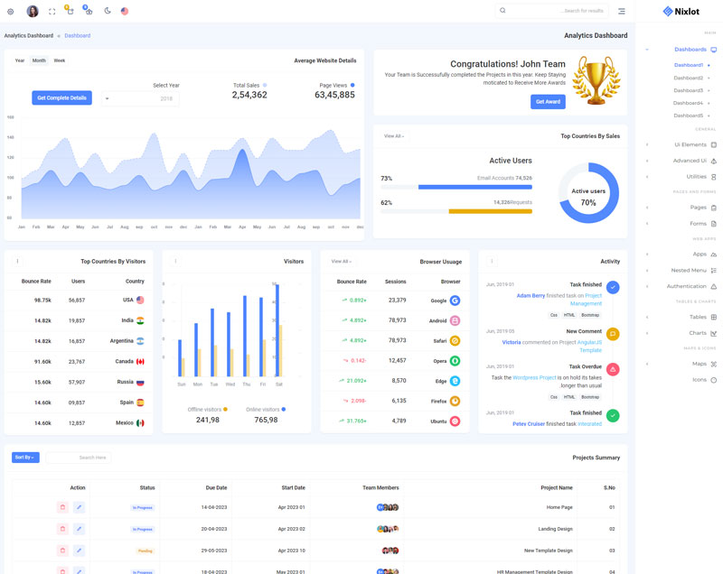Click the hamburger sidebar toggle icon
Image resolution: width=723 pixels, height=574 pixels.
(622, 11)
